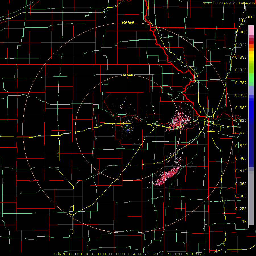Click the 0.467 scale value
Image resolution: width=256 pixels, height=256 pixels.
tap(241, 158)
